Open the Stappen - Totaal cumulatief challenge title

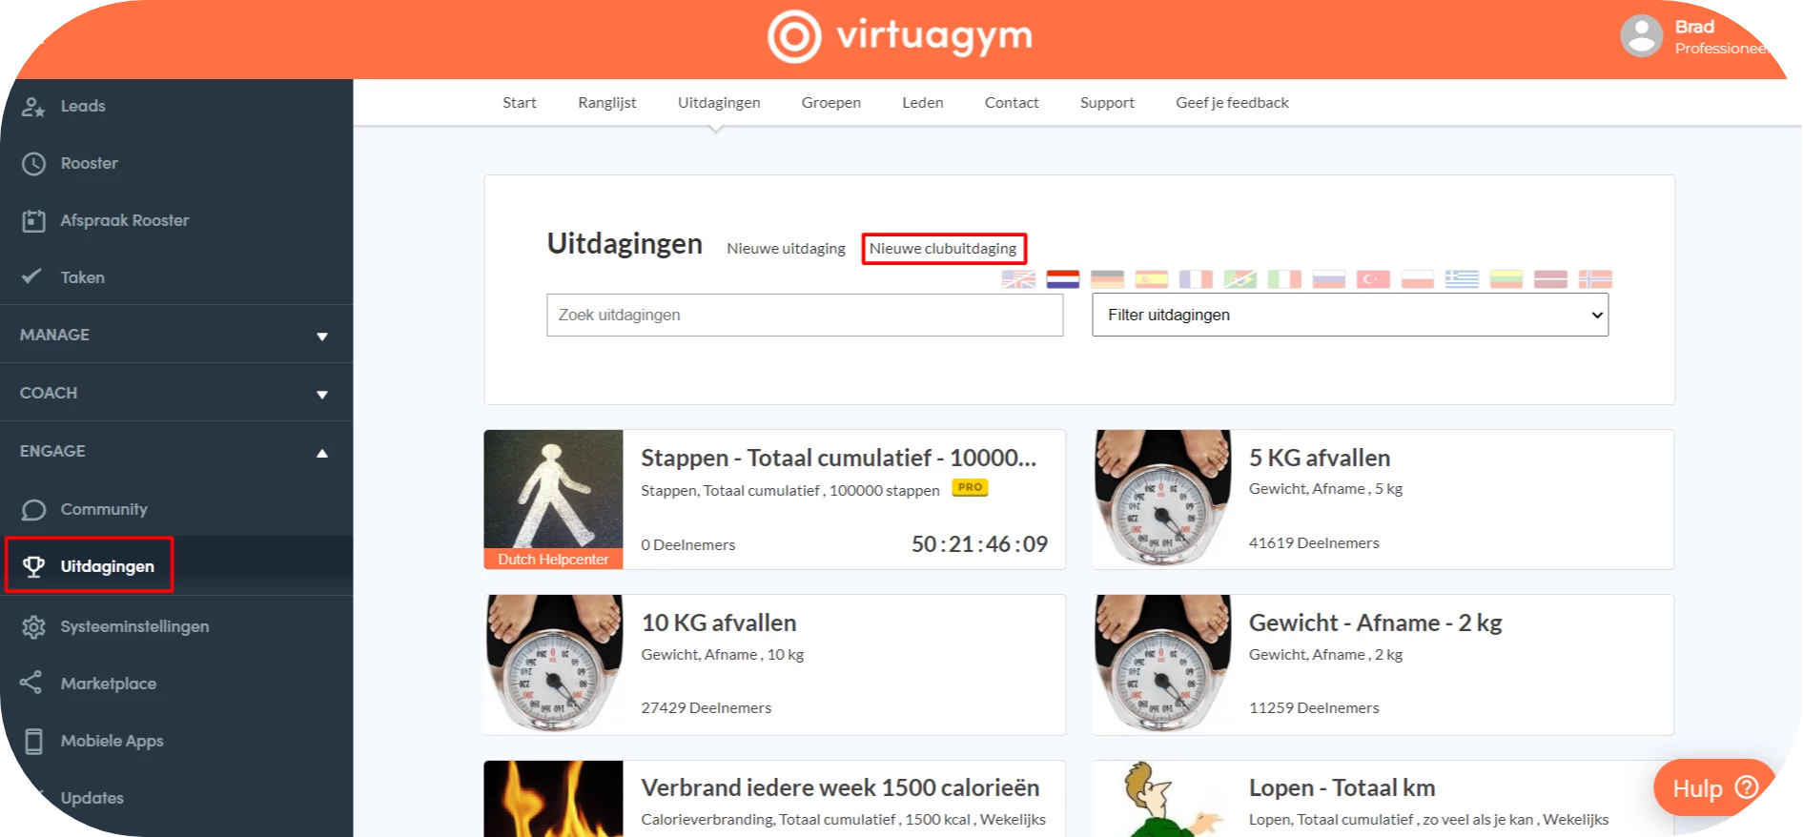click(838, 459)
